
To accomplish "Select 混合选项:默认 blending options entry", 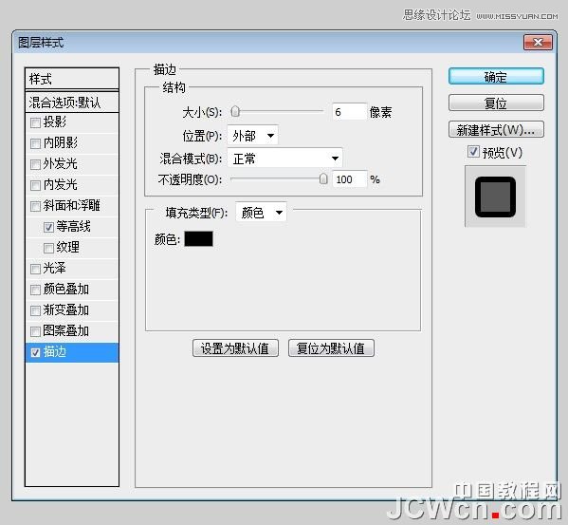I will pyautogui.click(x=72, y=103).
